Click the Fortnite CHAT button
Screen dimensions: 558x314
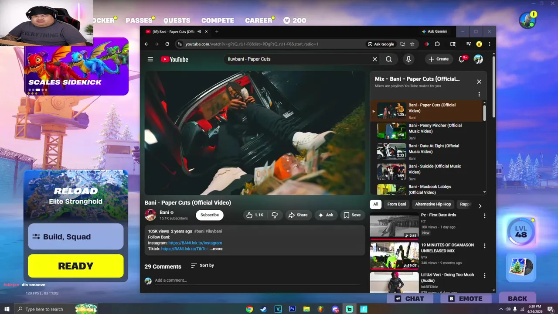point(410,299)
